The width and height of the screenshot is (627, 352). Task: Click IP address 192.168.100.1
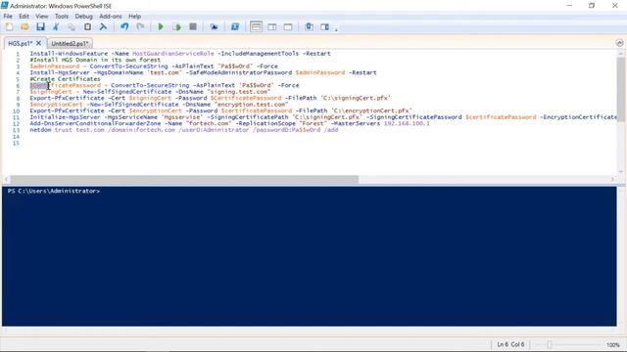click(x=407, y=124)
